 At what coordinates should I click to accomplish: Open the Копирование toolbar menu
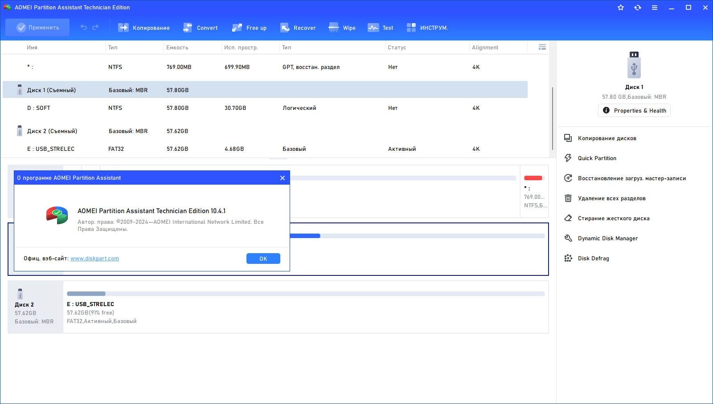(143, 28)
